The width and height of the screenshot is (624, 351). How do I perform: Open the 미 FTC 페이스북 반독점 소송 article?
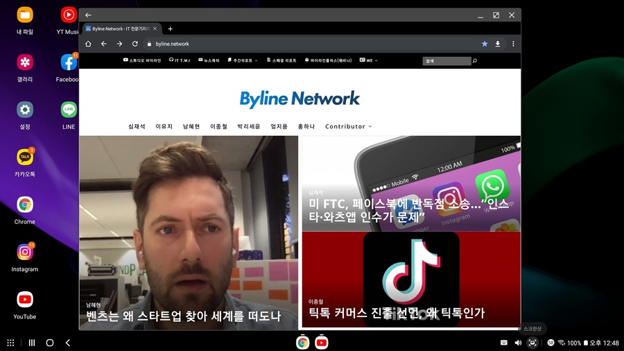coord(408,210)
